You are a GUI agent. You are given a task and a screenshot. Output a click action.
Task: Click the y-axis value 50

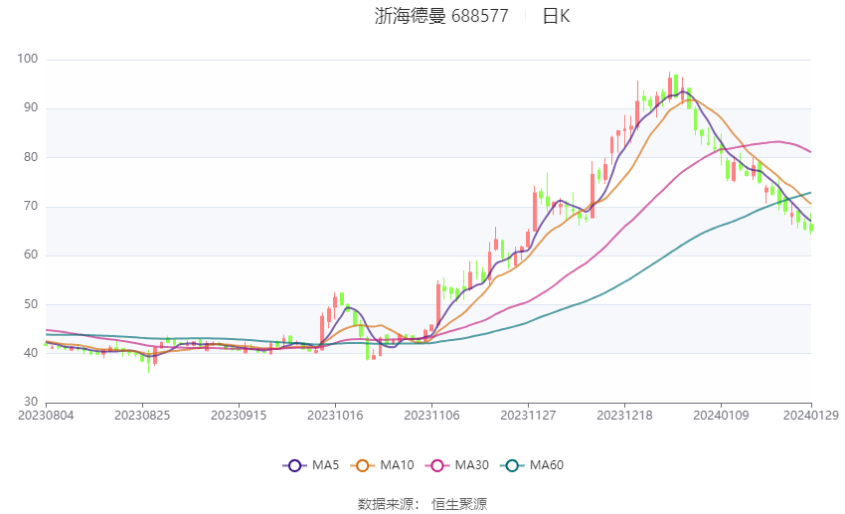click(31, 304)
